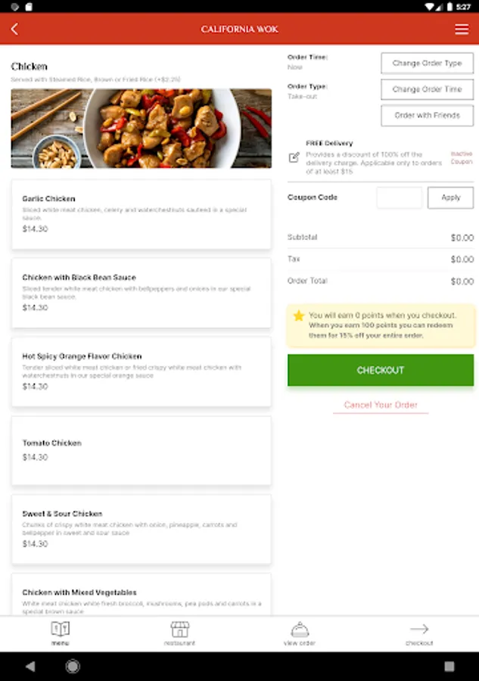Image resolution: width=479 pixels, height=681 pixels.
Task: Tap the checkout arrow icon in bottom bar
Action: click(419, 630)
